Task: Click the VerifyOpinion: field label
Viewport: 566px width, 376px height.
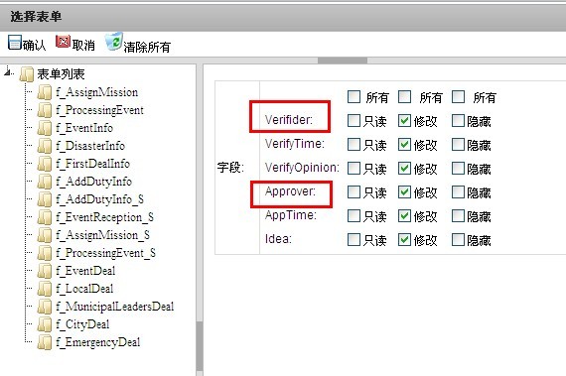Action: (x=302, y=168)
